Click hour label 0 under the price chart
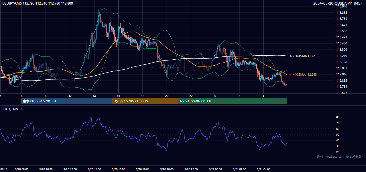This screenshot has height=172, width=366. [x=215, y=96]
